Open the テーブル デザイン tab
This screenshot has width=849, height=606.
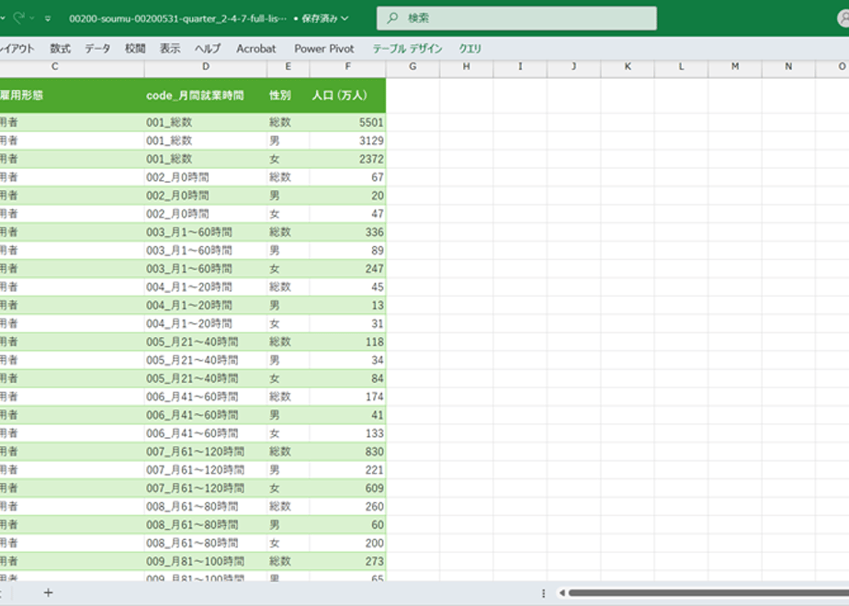(x=407, y=49)
